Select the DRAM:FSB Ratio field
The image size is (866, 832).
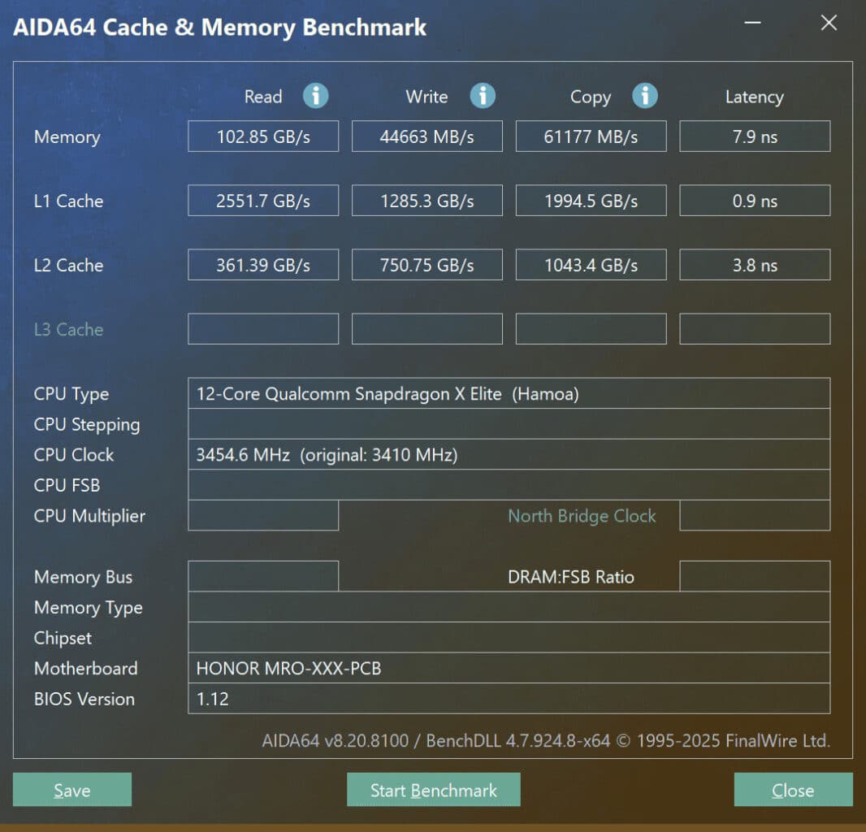754,577
